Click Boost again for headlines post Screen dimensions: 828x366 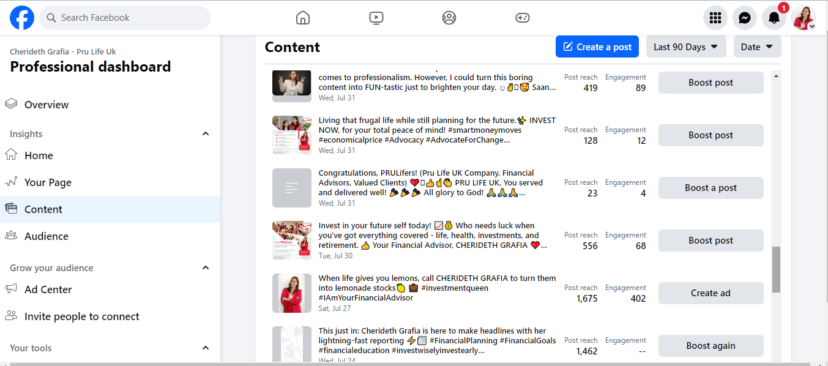(711, 346)
